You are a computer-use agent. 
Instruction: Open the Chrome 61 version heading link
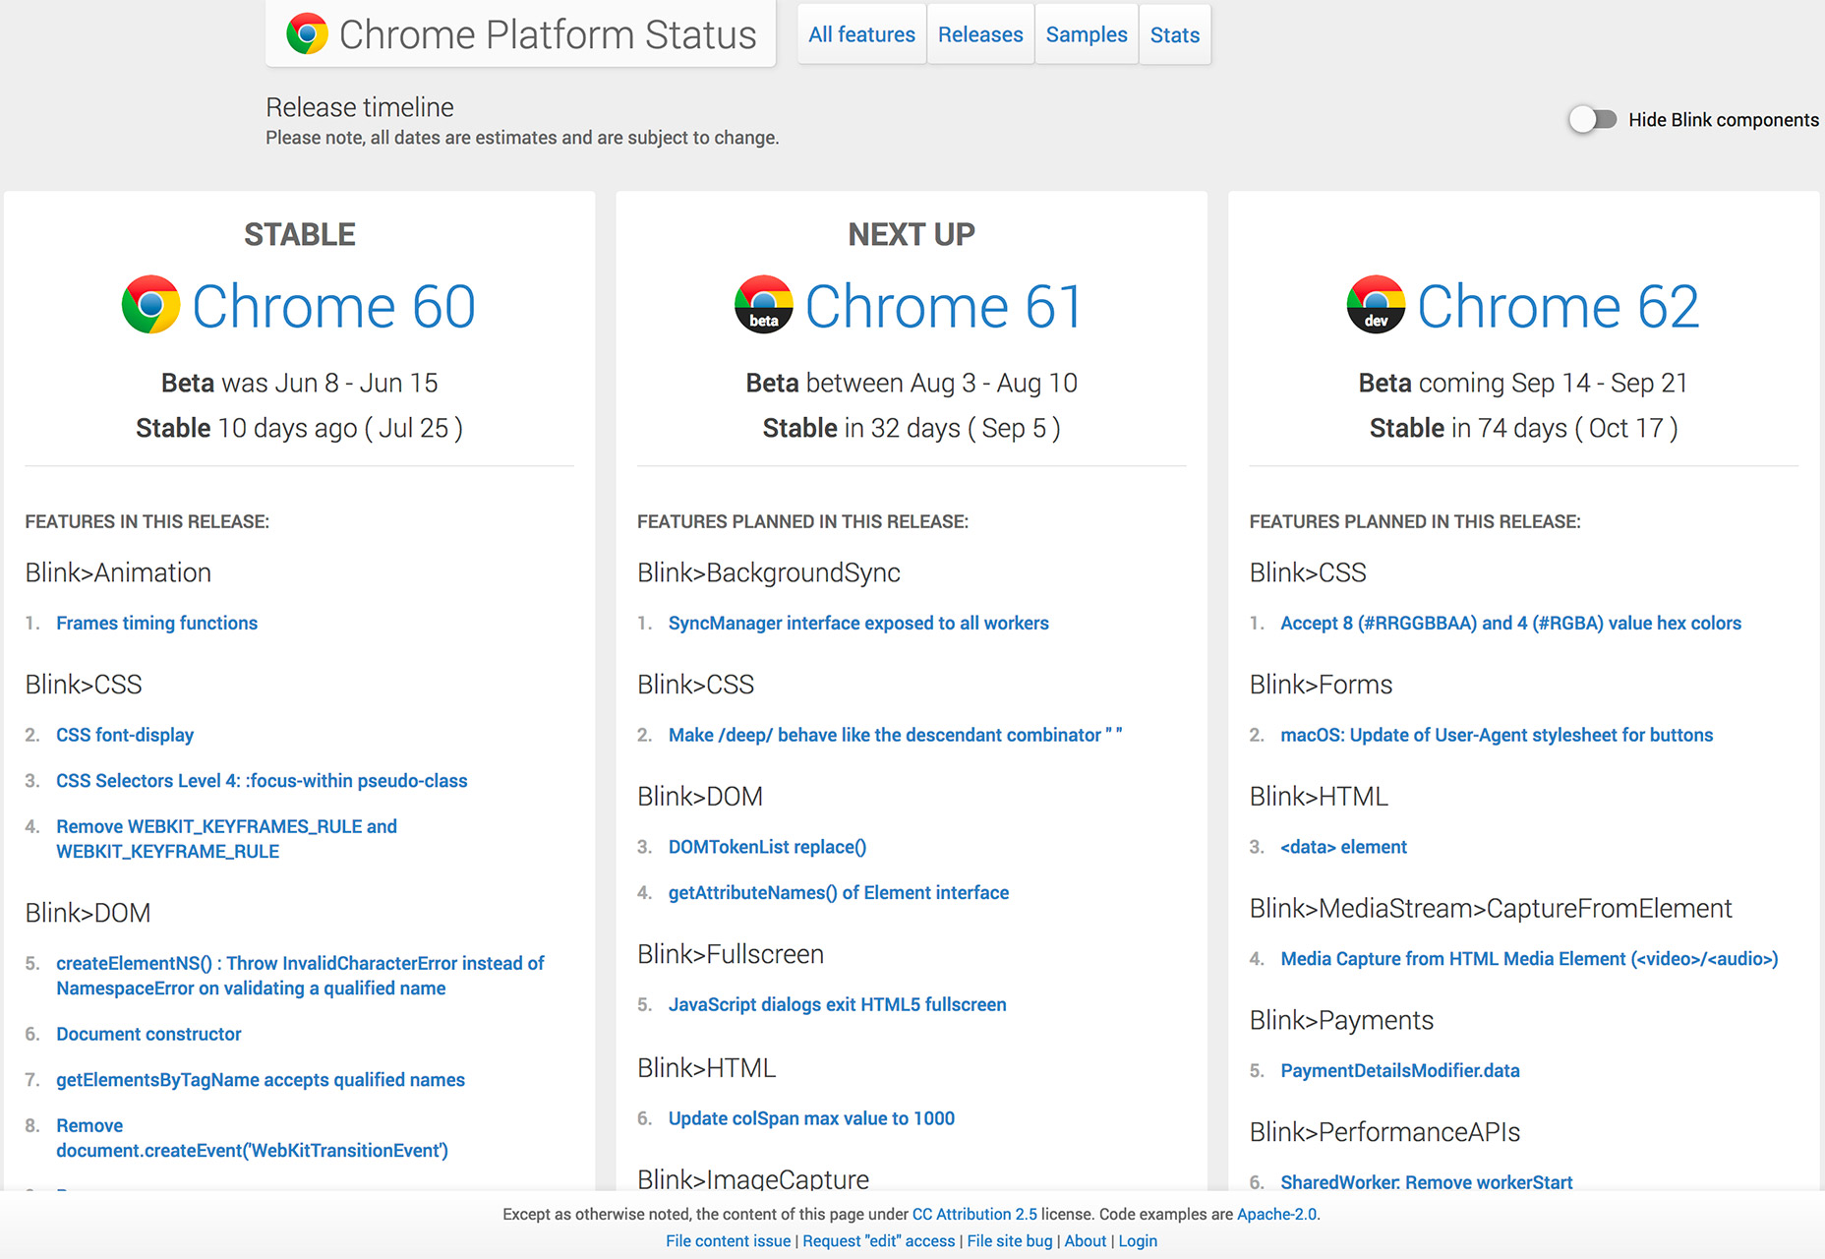944,307
